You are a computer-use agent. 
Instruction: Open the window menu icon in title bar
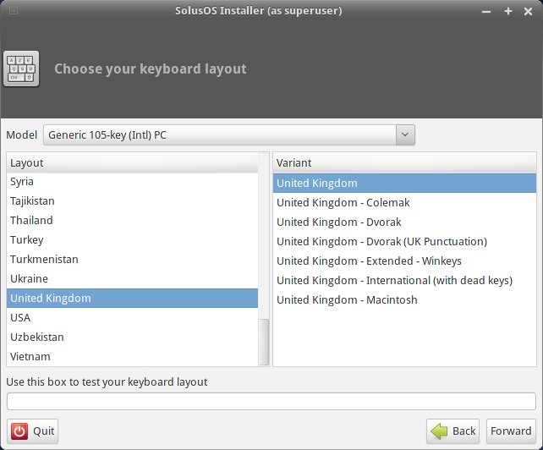14,11
